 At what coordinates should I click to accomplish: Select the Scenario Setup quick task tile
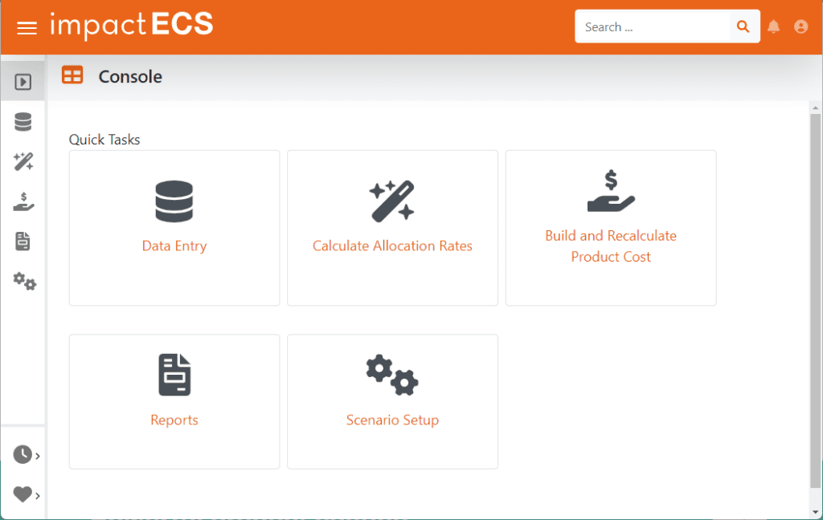(x=392, y=401)
